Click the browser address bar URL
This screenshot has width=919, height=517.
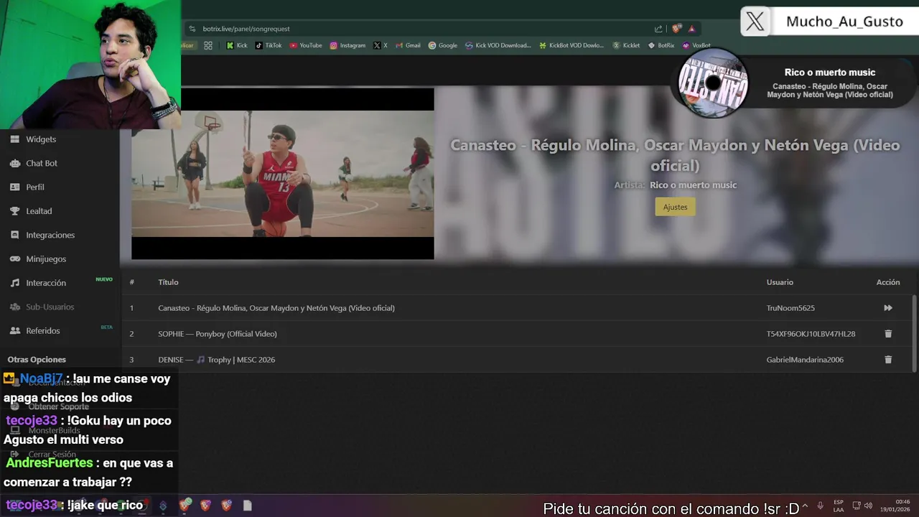coord(246,29)
